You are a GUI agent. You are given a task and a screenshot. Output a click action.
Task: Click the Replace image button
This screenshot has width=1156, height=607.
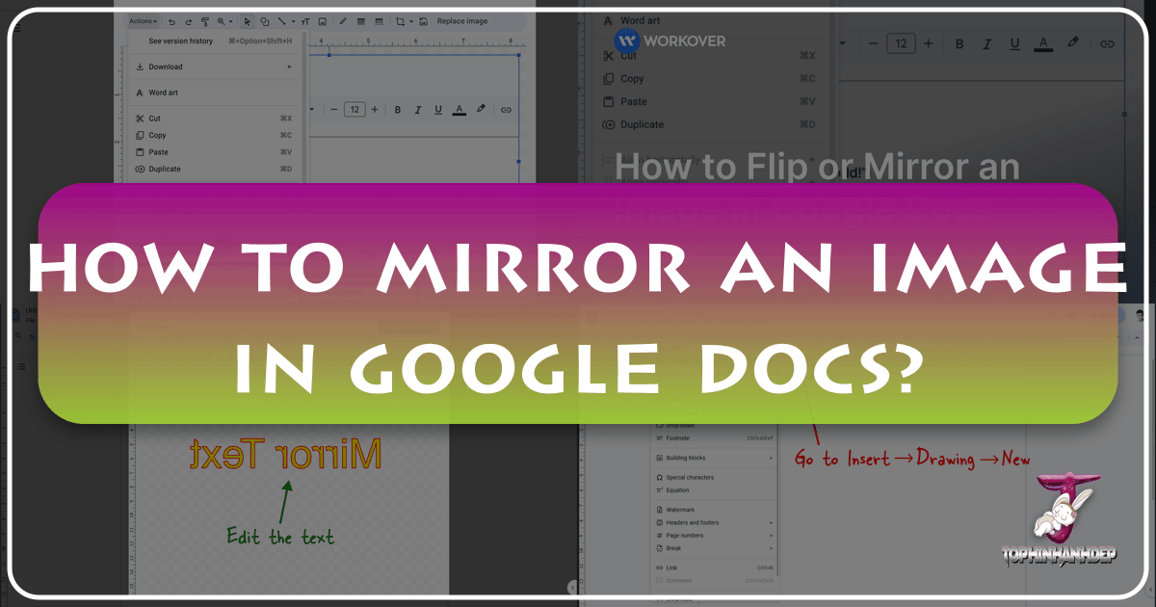pos(461,21)
